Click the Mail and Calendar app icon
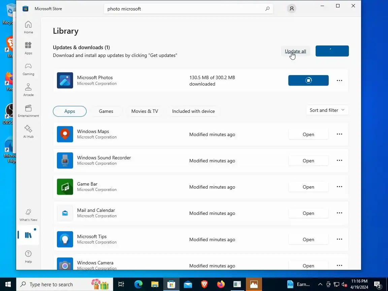This screenshot has width=388, height=291. click(65, 213)
